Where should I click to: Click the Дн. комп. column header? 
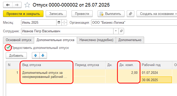tap(129, 65)
